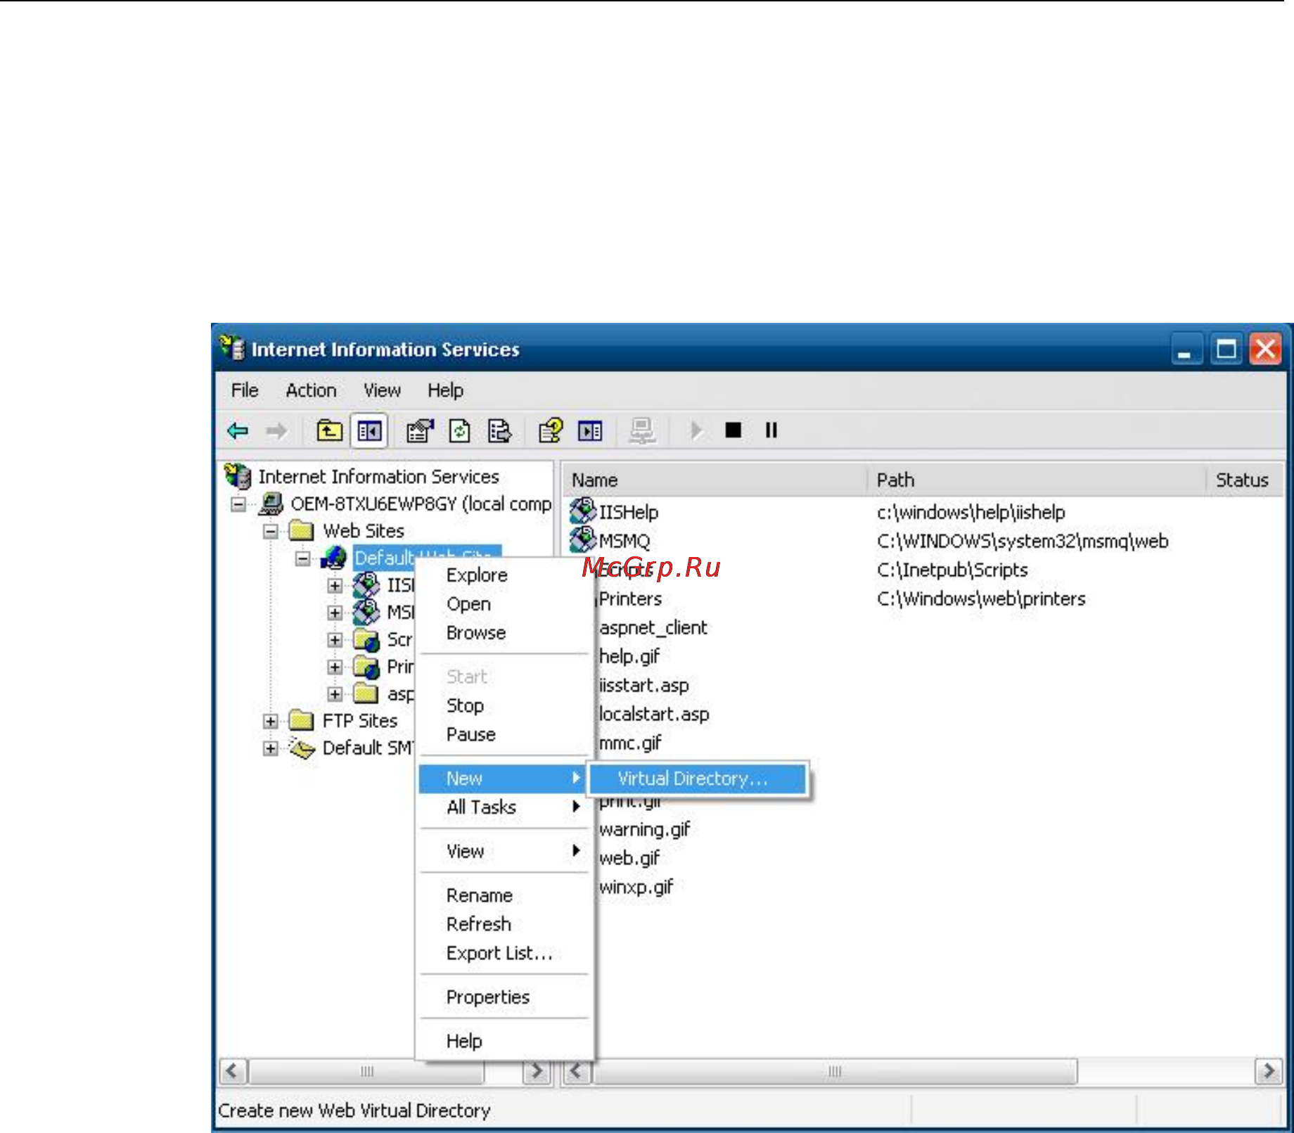Click the Back arrow toolbar icon

(x=238, y=430)
